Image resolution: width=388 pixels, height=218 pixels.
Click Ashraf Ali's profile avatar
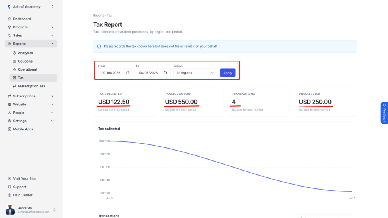coord(10,210)
